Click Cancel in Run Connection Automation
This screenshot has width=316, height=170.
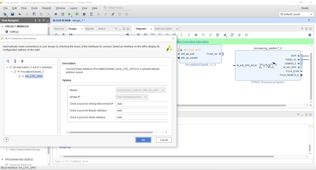pos(164,140)
